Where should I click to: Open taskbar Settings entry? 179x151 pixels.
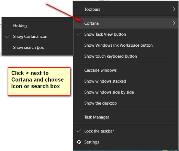126,142
